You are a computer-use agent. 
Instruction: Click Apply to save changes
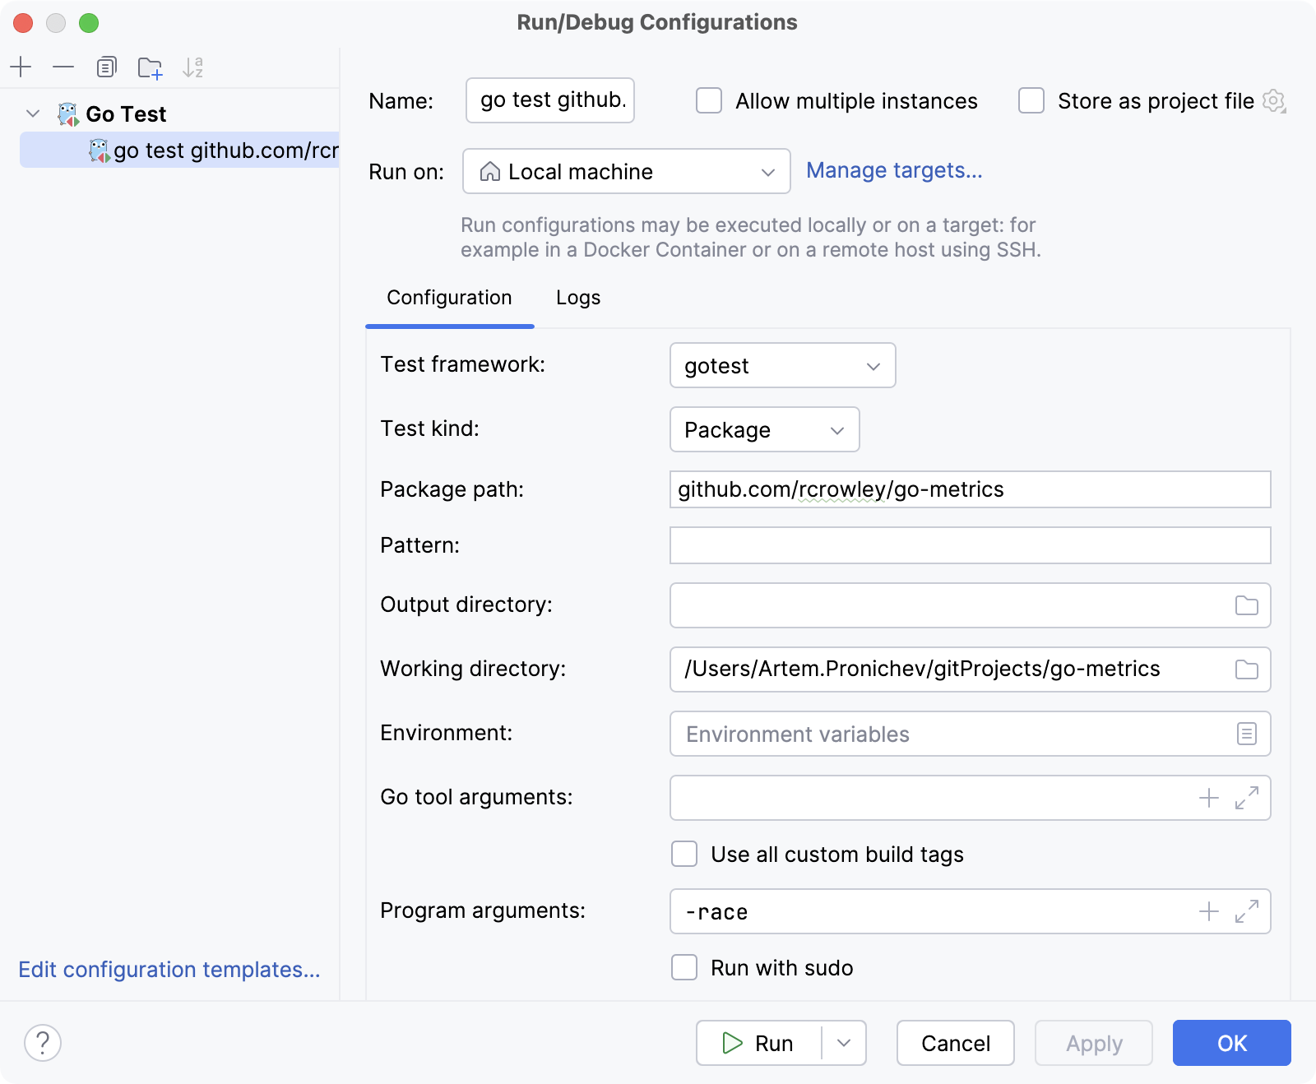(x=1094, y=1043)
